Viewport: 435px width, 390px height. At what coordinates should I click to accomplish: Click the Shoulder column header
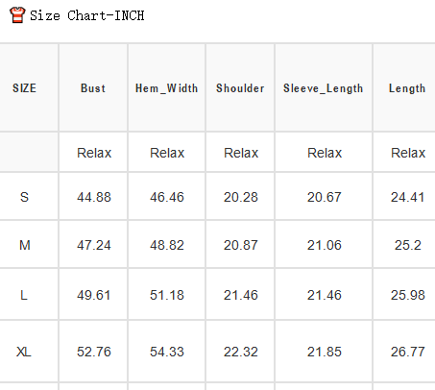[x=240, y=88]
